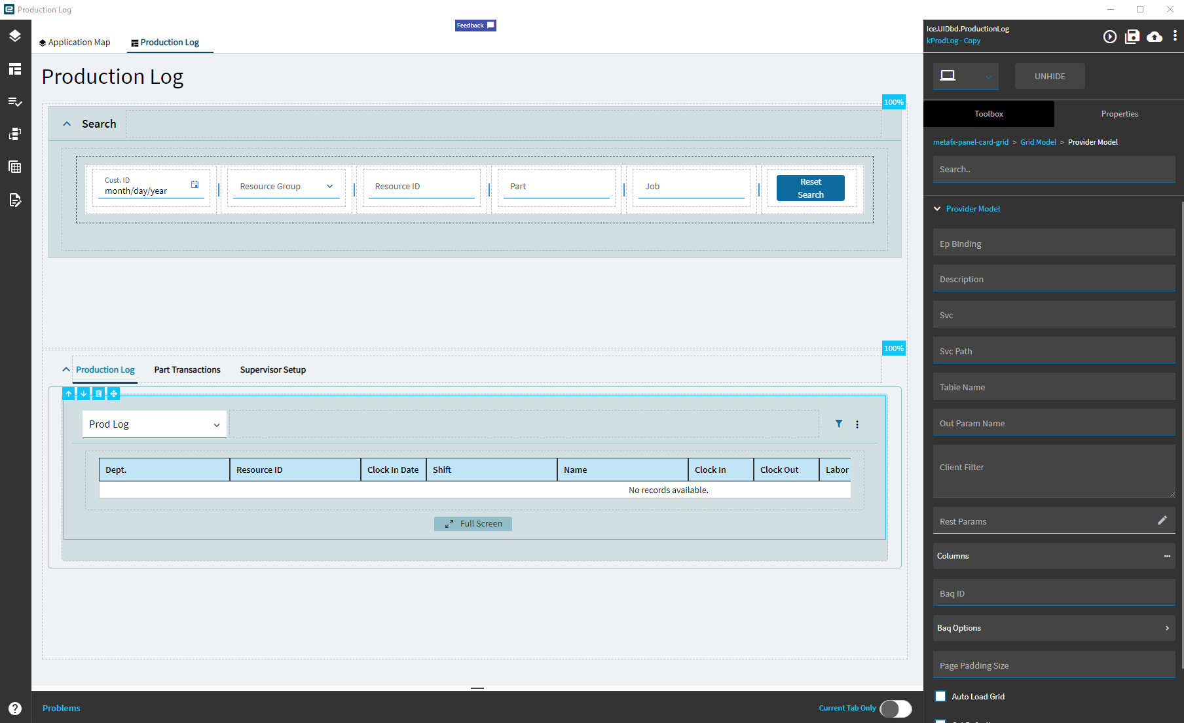
Task: Click the Out Param Name field
Action: [1054, 422]
